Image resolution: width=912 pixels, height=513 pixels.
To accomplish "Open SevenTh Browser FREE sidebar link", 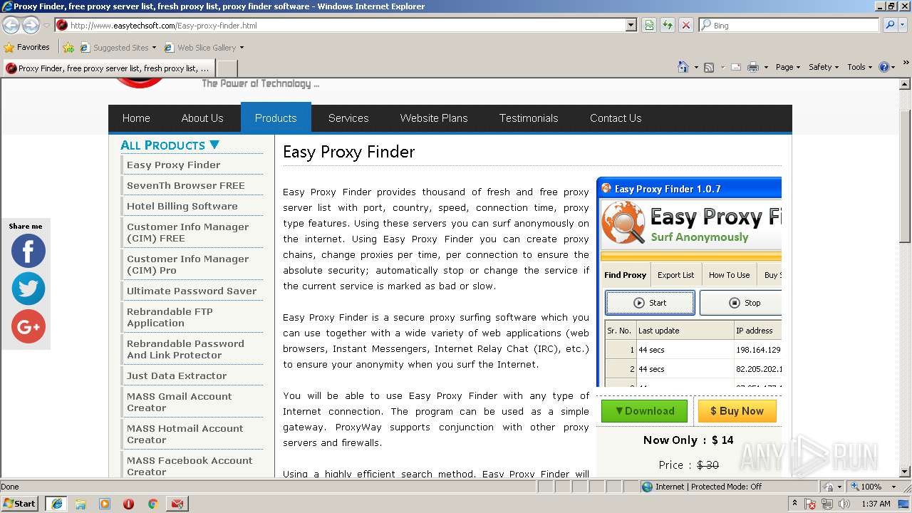I will (x=185, y=185).
